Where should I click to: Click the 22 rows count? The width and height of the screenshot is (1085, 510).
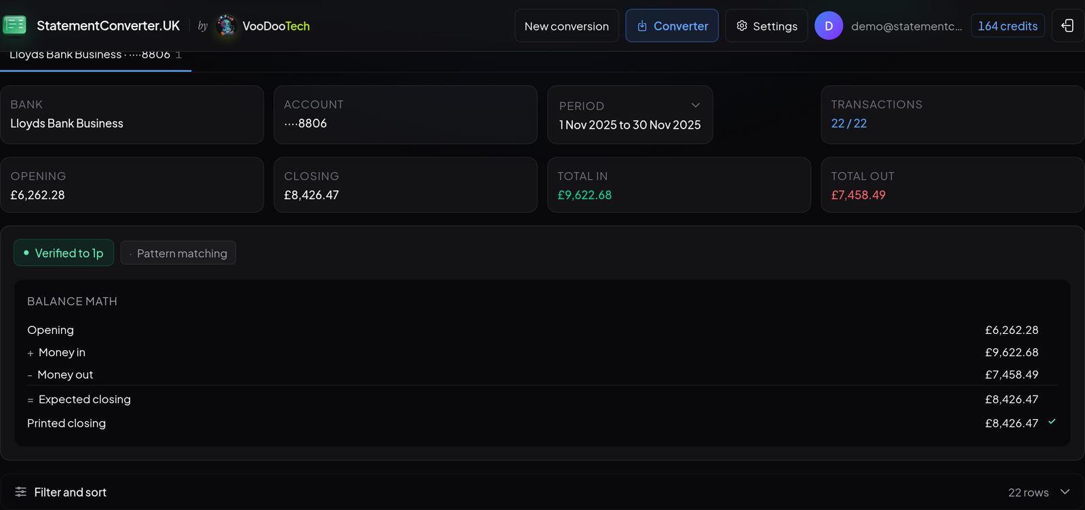tap(1028, 492)
